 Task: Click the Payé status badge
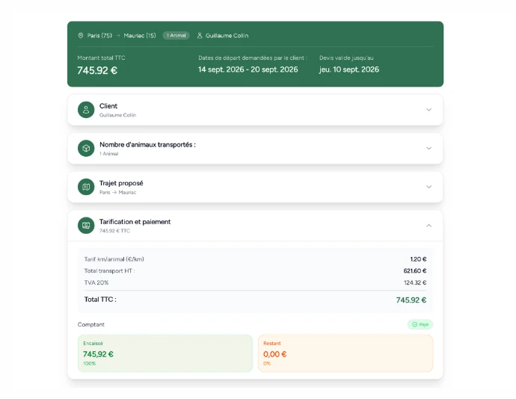420,324
